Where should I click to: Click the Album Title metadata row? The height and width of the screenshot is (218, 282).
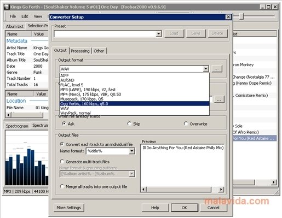click(27, 60)
